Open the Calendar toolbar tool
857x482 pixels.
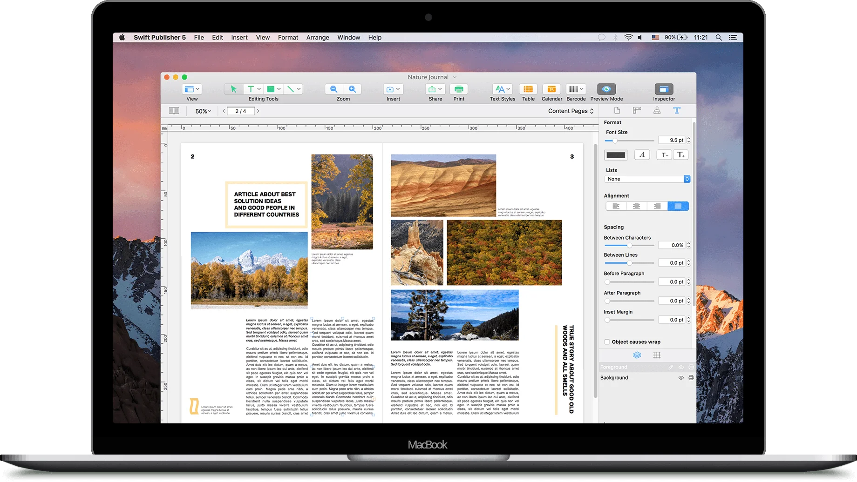point(551,89)
